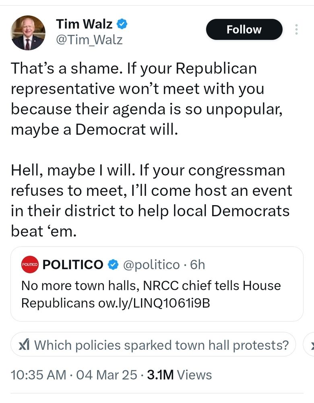Ask Grok which policies sparked town hall protests
Viewport: 314px width, 403px height.
161,345
